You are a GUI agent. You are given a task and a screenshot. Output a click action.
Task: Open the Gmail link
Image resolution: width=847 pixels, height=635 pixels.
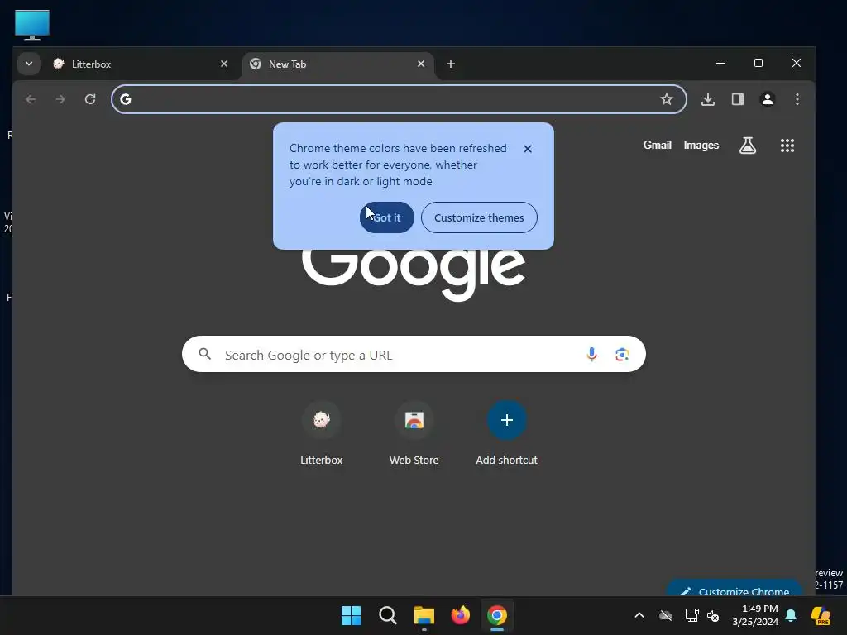657,146
